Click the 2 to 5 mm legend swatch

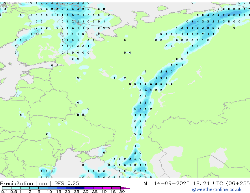(x=34, y=188)
